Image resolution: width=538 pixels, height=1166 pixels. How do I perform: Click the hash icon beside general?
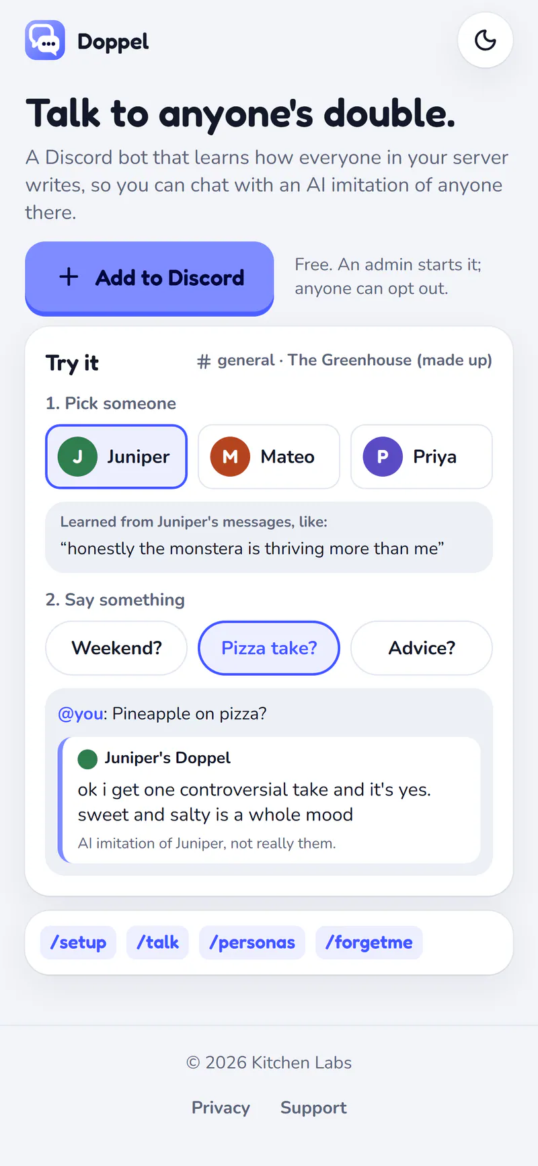pos(204,362)
